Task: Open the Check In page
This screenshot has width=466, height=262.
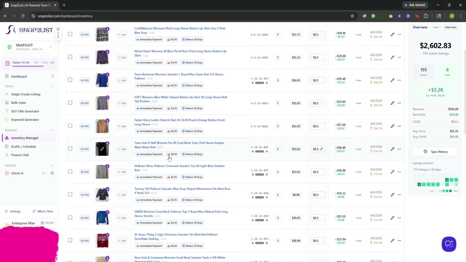Action: pyautogui.click(x=17, y=173)
